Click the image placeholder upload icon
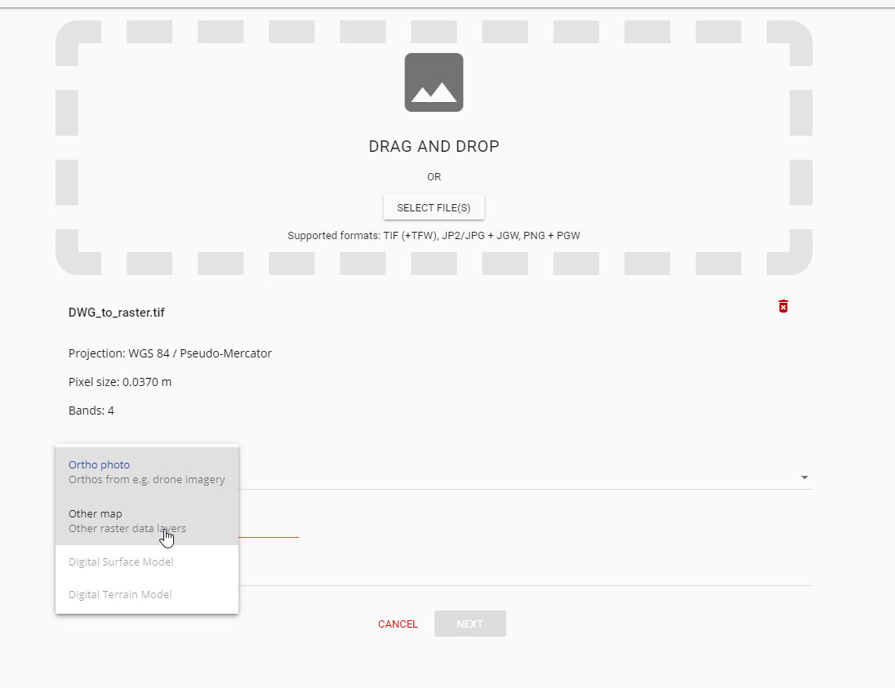 pos(434,82)
